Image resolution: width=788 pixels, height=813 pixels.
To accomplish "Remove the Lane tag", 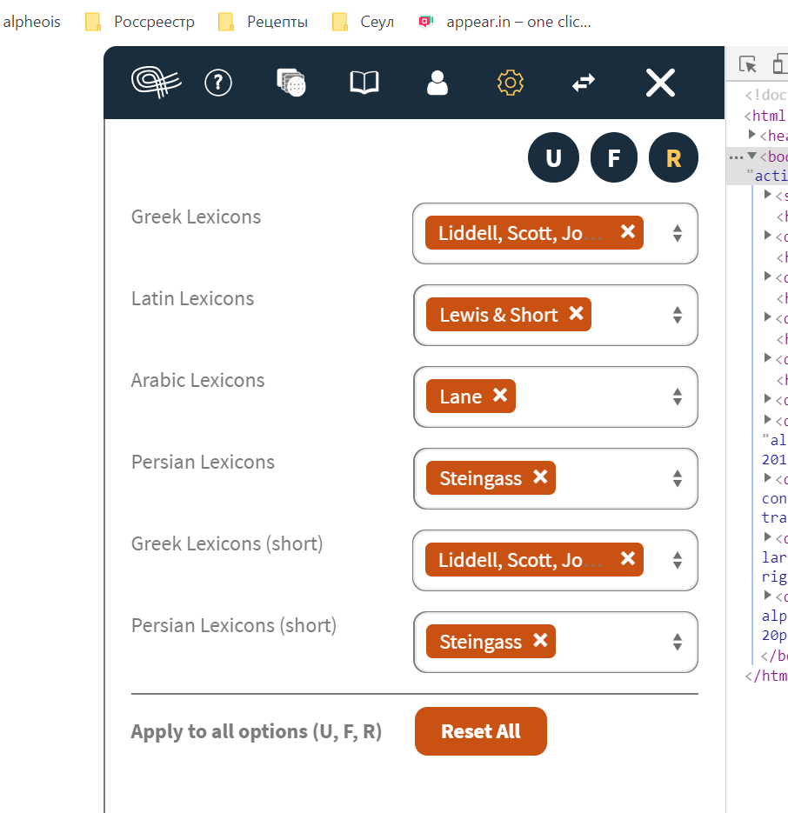I will tap(500, 395).
